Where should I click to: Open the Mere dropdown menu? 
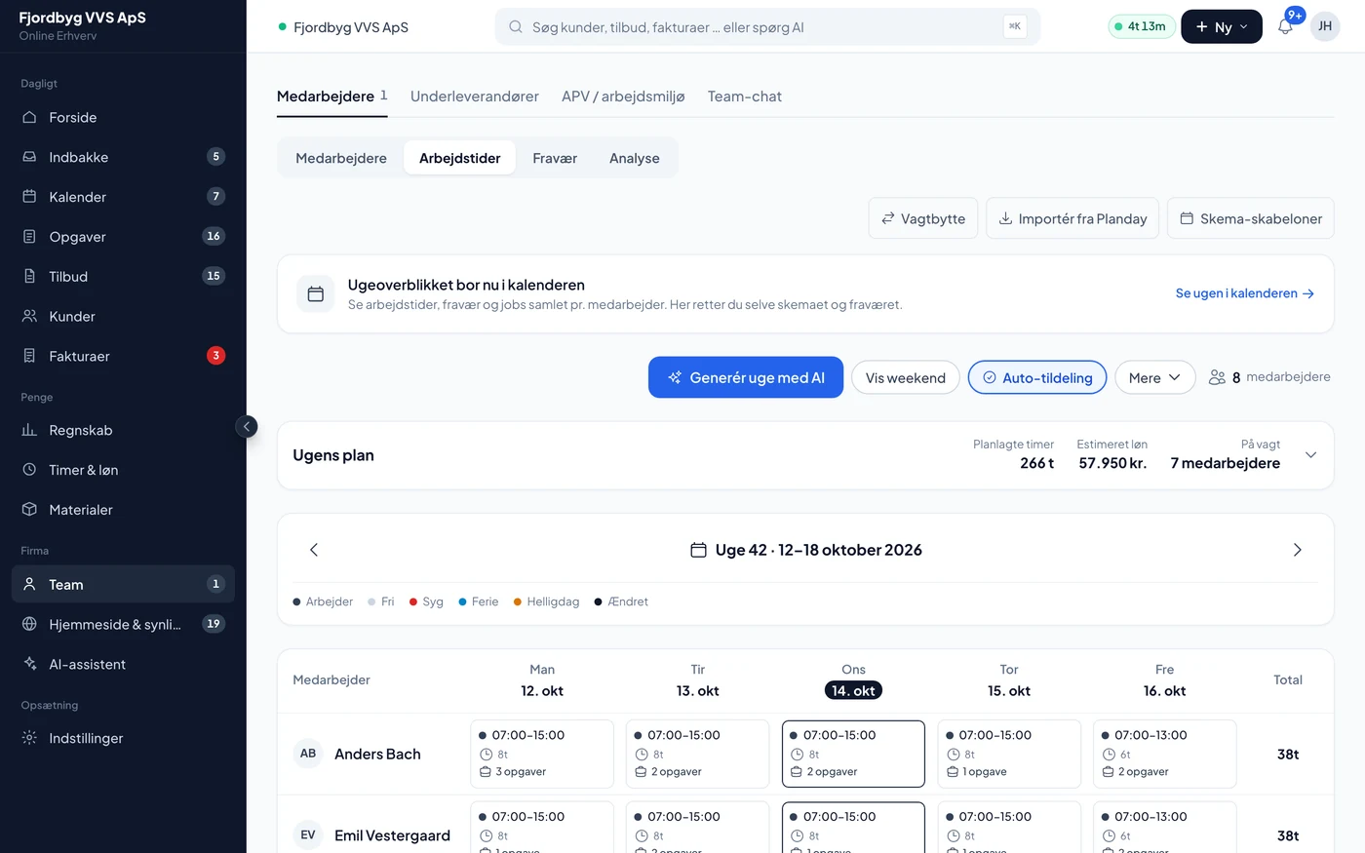coord(1154,377)
